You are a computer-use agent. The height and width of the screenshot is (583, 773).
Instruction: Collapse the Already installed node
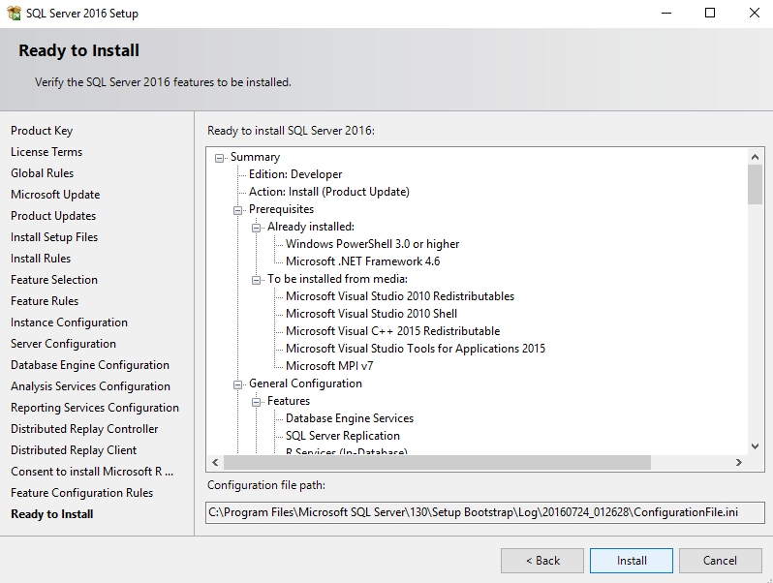[257, 228]
